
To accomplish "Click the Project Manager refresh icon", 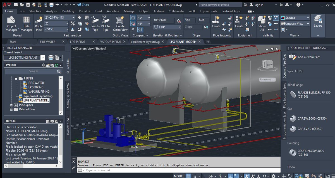I will 57,65.
